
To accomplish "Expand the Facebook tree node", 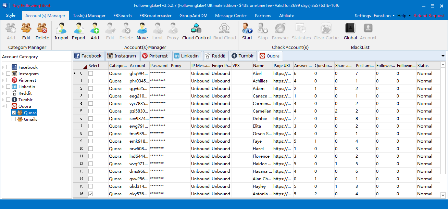I will [x=3, y=67].
